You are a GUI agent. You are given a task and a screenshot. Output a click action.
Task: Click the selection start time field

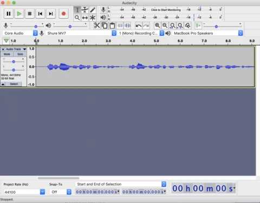pyautogui.click(x=97, y=192)
